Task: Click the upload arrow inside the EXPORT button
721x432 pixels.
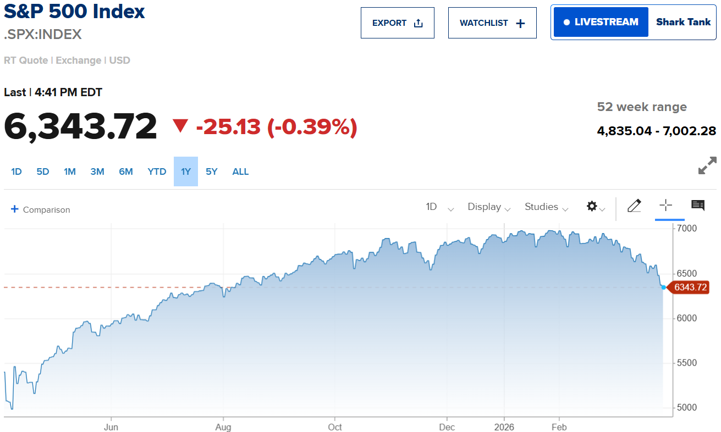Action: click(x=418, y=23)
